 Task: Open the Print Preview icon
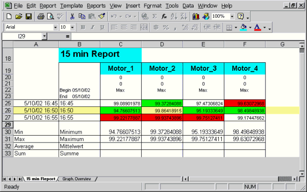coord(51,16)
